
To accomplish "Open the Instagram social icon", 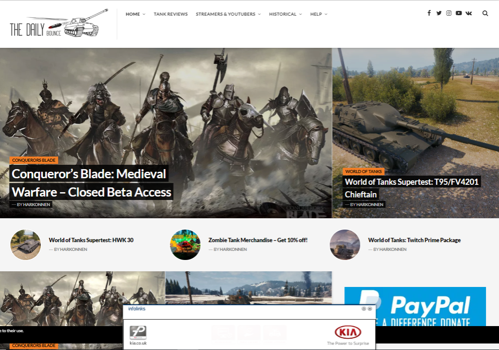I will (449, 13).
